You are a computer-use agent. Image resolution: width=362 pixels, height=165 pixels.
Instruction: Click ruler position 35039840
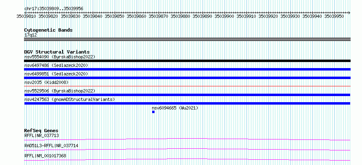93,16
